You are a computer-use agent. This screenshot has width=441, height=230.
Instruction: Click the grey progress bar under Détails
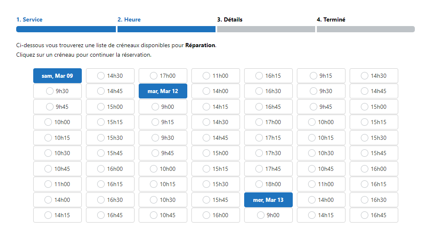click(266, 29)
